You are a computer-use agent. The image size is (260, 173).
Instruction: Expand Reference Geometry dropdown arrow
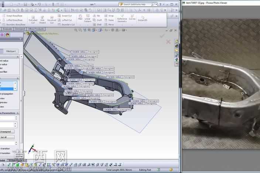(122, 25)
